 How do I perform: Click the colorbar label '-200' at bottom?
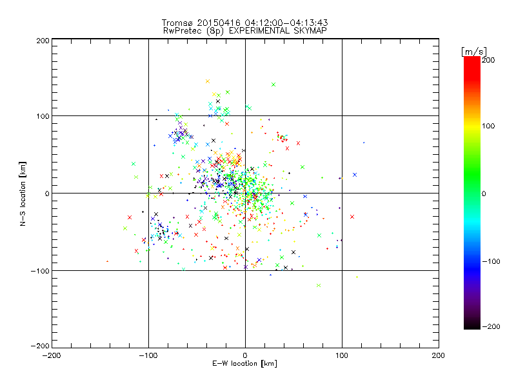[491, 326]
